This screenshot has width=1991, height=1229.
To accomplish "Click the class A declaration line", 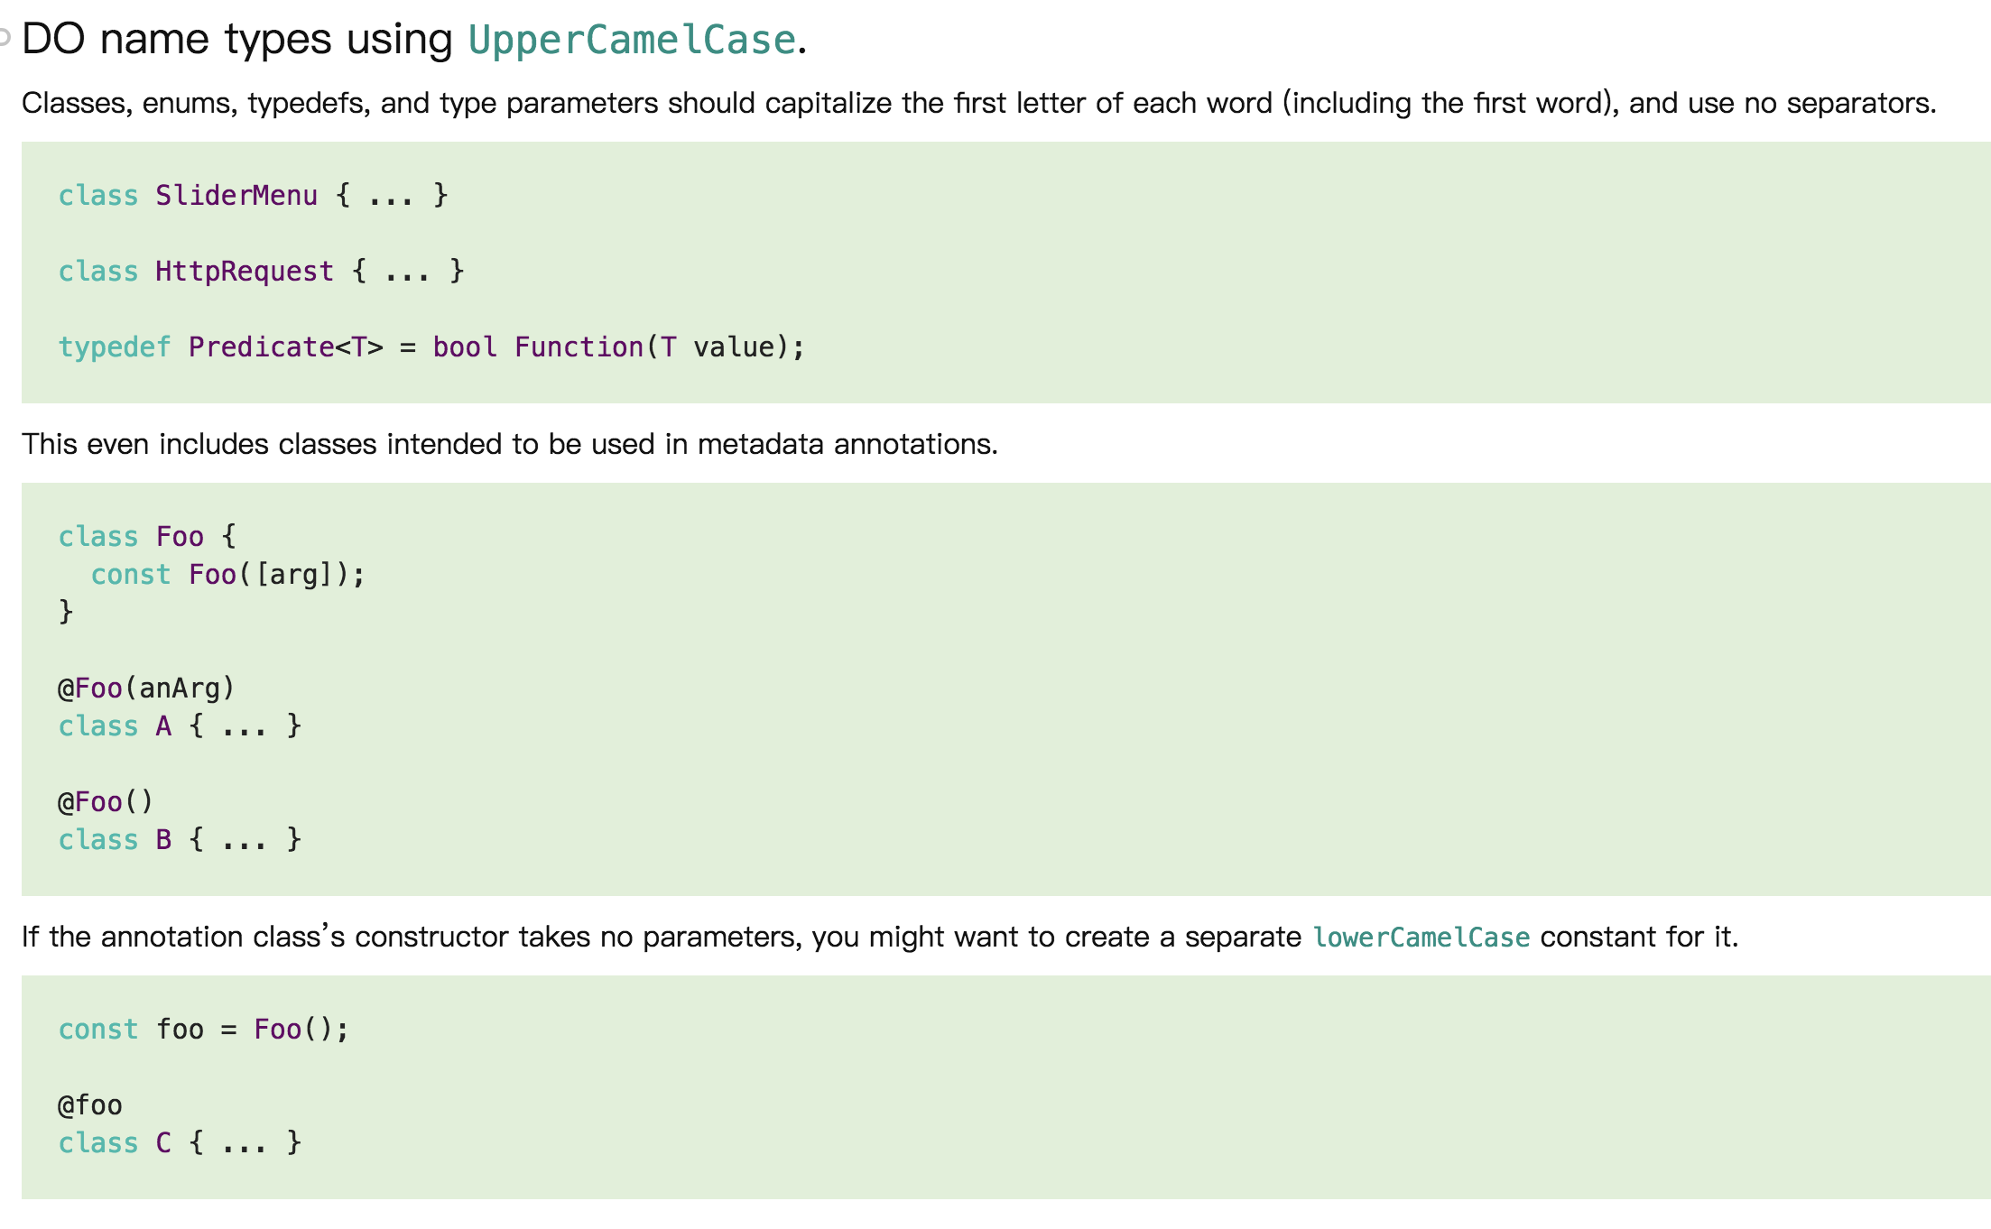I will click(180, 726).
